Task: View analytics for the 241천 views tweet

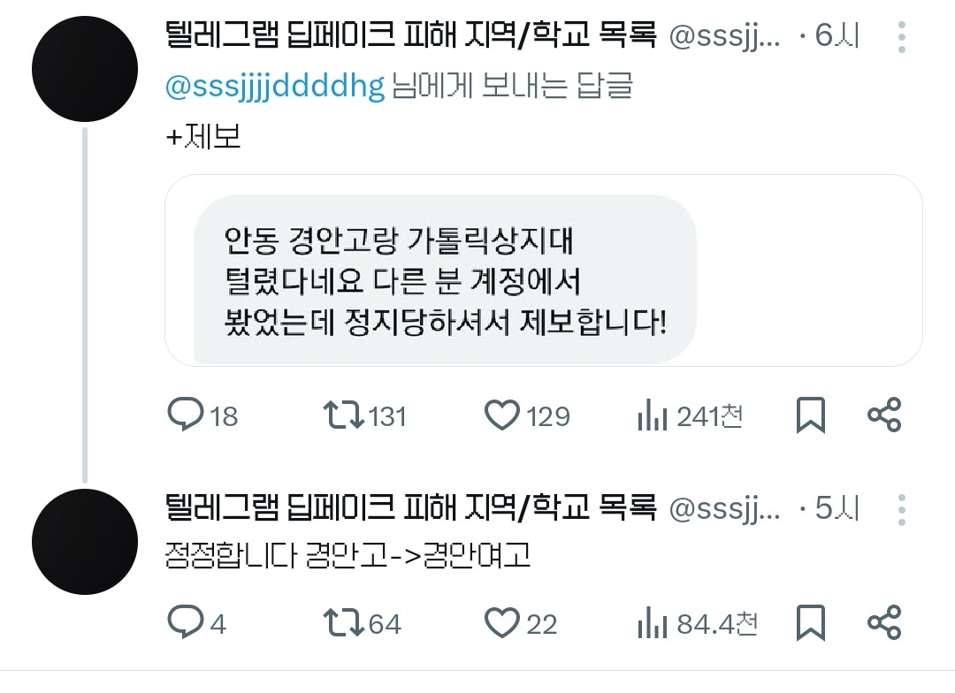Action: pos(652,415)
